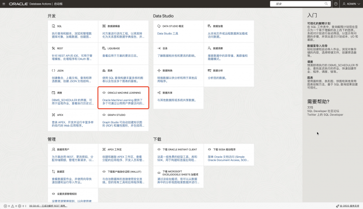Click the SQL card icon
This screenshot has height=209, width=363.
tap(53, 26)
